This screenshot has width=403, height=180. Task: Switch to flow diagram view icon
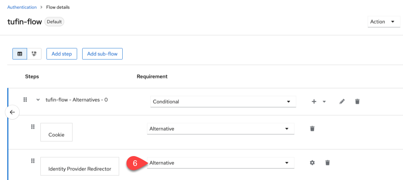pyautogui.click(x=34, y=54)
